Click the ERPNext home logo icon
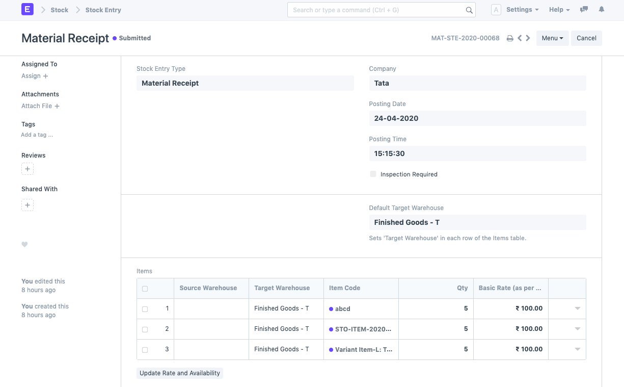The width and height of the screenshot is (624, 387). 28,10
